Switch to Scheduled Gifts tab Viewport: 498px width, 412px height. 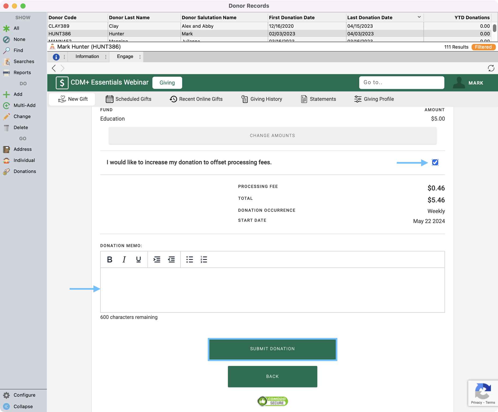(x=129, y=99)
